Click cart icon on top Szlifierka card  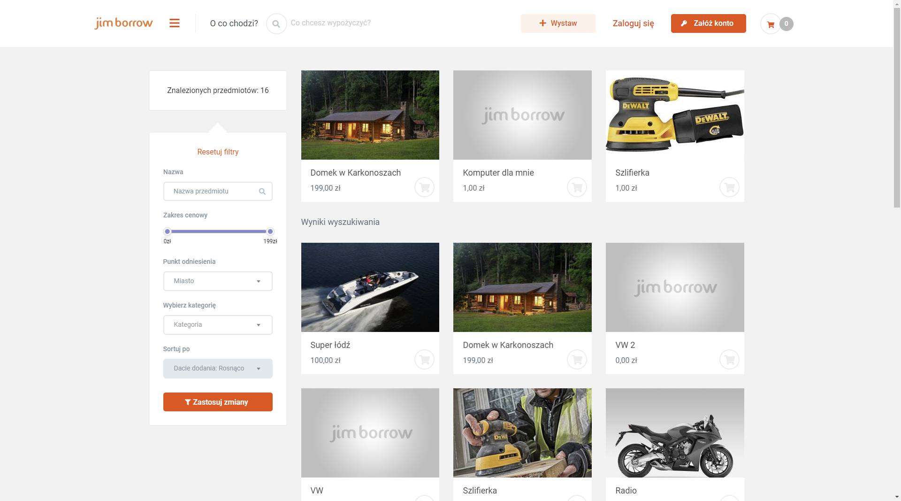coord(729,187)
